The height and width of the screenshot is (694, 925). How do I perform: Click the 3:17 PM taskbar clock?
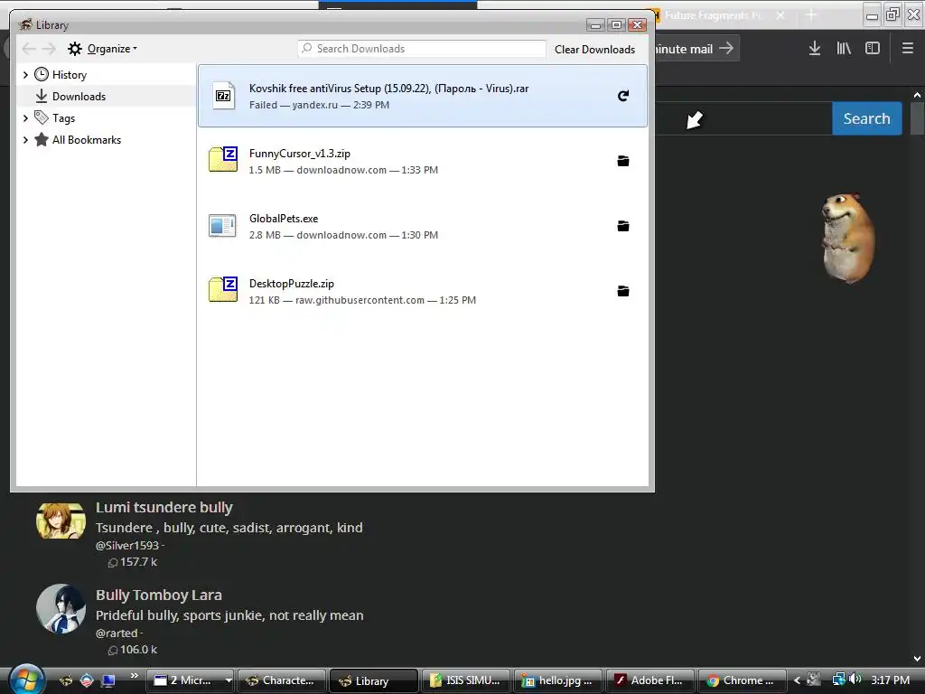pos(890,680)
